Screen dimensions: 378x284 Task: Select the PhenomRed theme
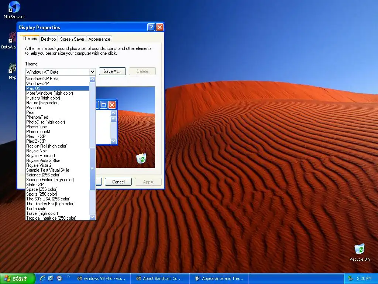[x=57, y=117]
